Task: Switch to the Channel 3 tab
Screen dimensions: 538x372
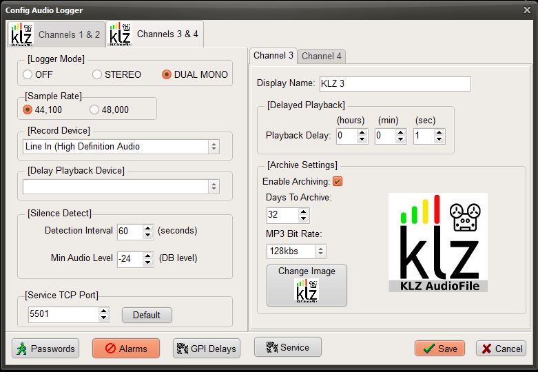Action: coord(273,55)
